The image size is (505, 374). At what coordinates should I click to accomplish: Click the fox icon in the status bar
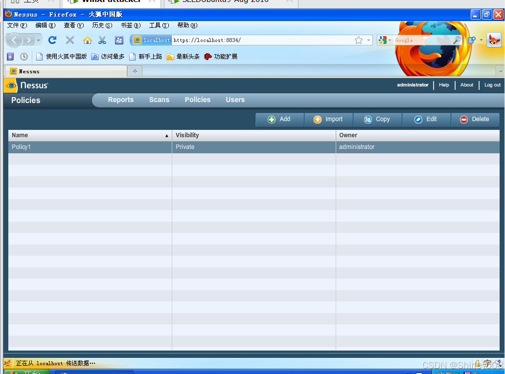tap(8, 363)
